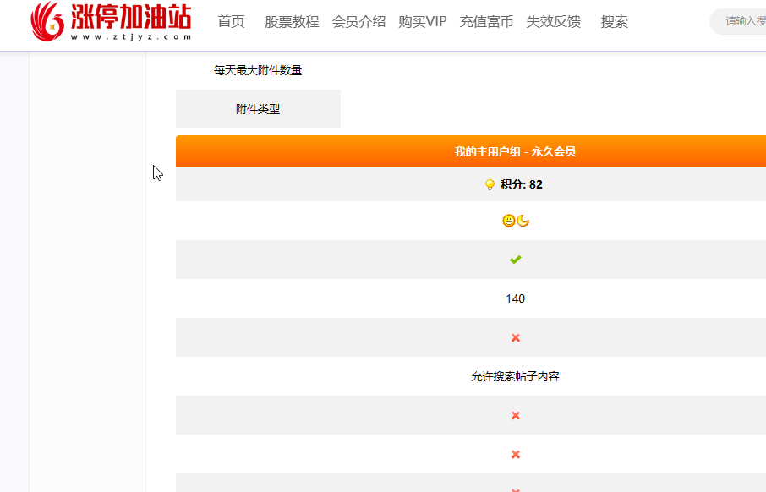This screenshot has height=492, width=766.
Task: Open the 首页 nav item
Action: (x=231, y=21)
